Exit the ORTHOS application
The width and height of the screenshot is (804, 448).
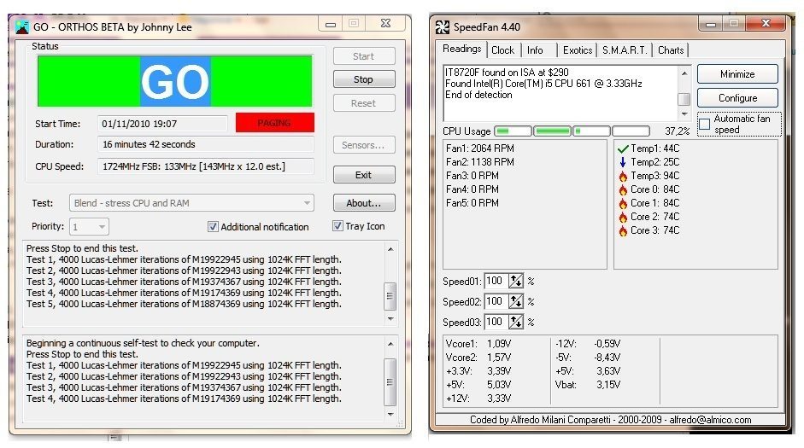pos(364,175)
